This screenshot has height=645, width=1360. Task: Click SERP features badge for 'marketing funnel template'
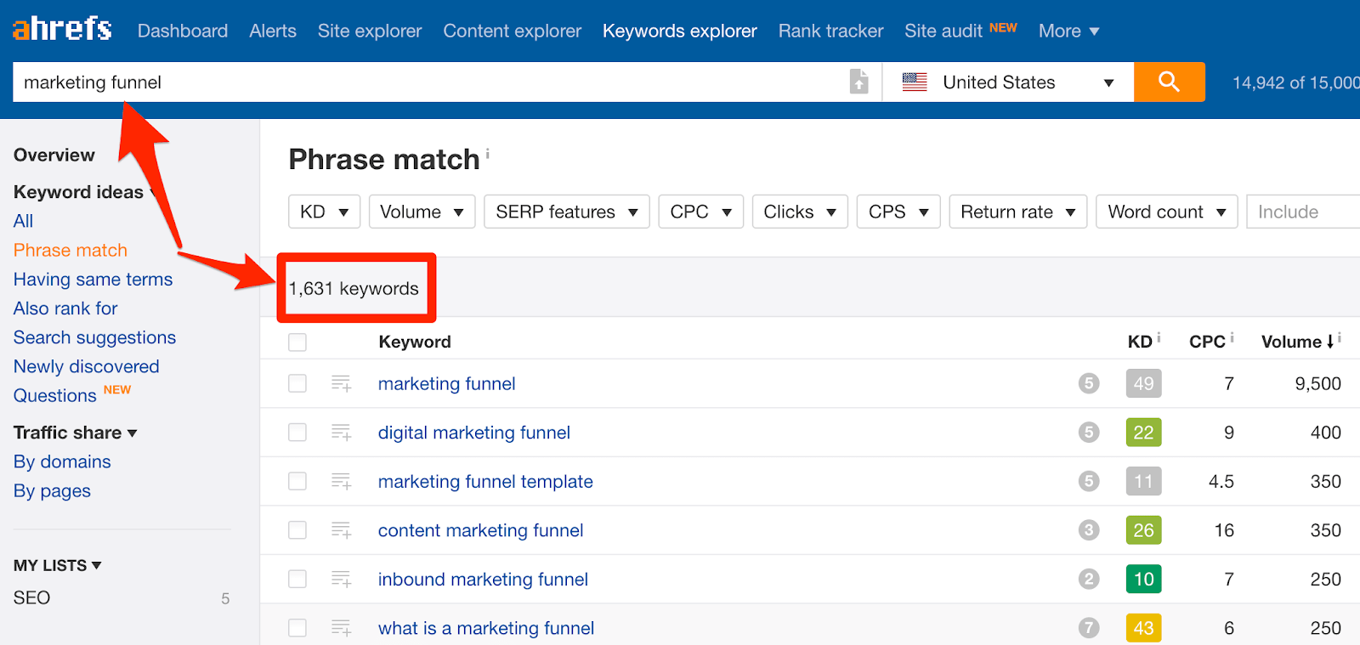click(1089, 481)
